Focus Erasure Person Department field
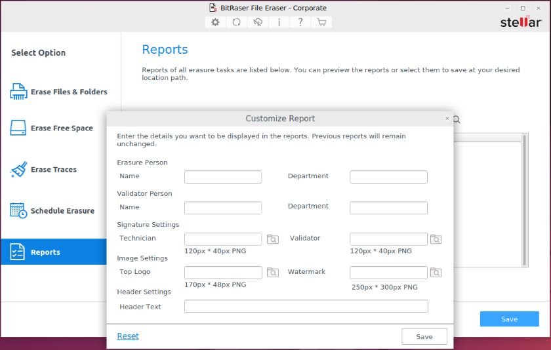 388,177
